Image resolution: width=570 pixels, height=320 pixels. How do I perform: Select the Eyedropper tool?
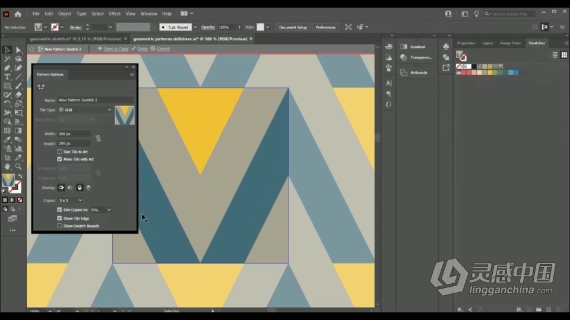pos(7,140)
